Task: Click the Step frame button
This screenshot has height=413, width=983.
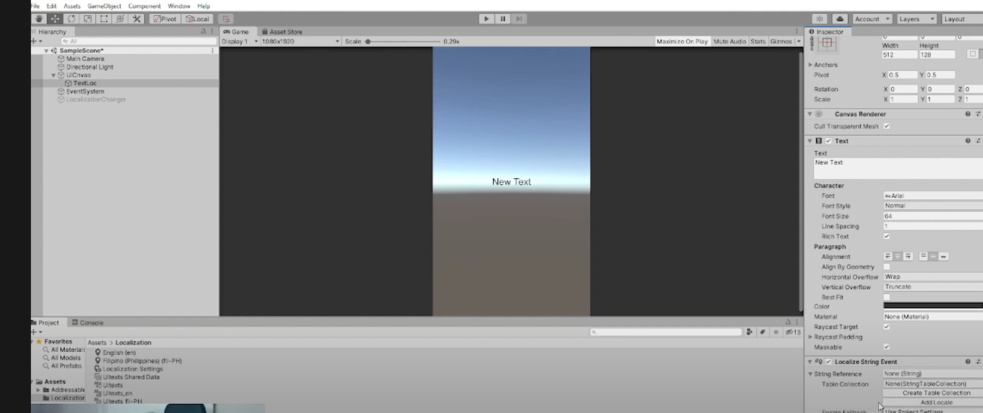Action: tap(519, 19)
